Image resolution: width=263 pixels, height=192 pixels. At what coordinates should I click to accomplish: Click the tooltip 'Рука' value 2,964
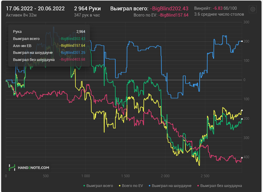(81, 31)
